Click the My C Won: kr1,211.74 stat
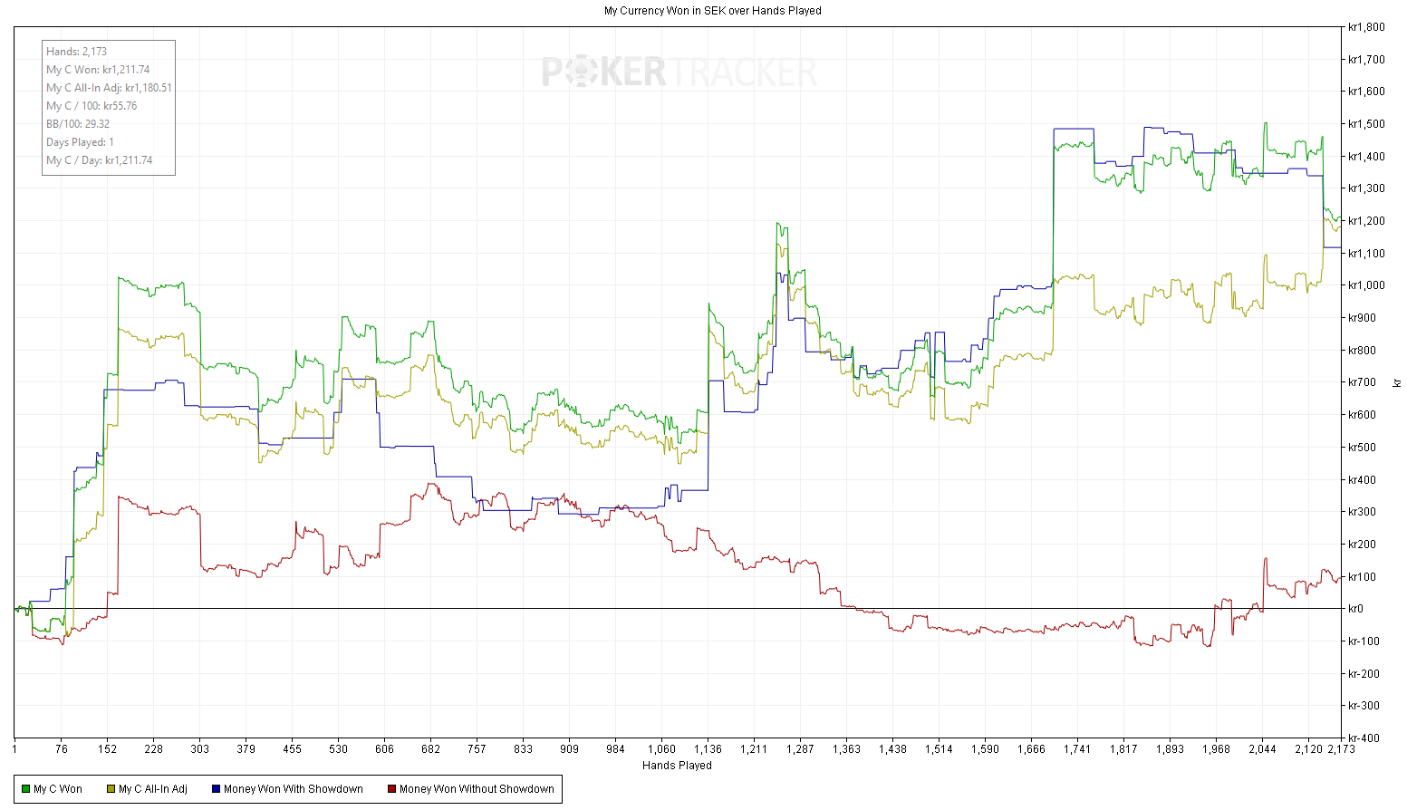This screenshot has width=1407, height=810. coord(98,70)
